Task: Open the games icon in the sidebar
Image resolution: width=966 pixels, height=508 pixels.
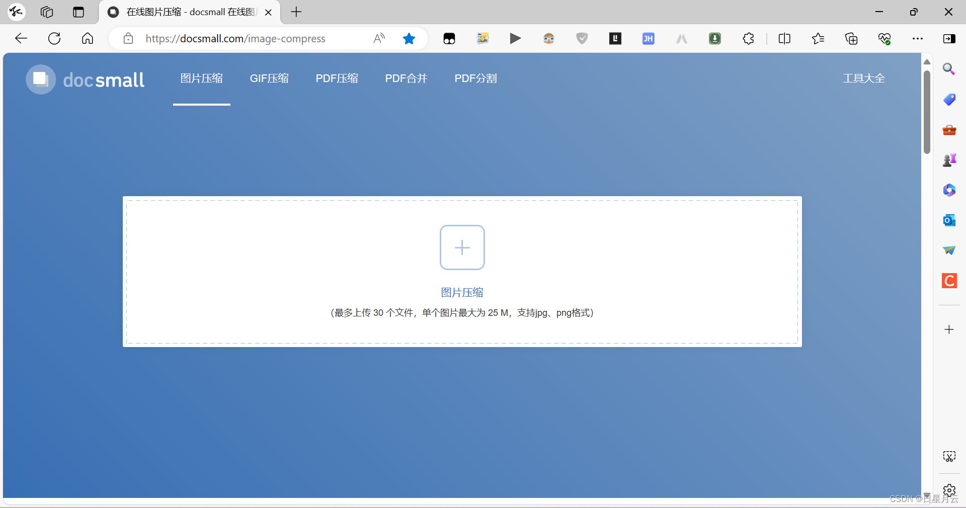Action: (x=948, y=160)
